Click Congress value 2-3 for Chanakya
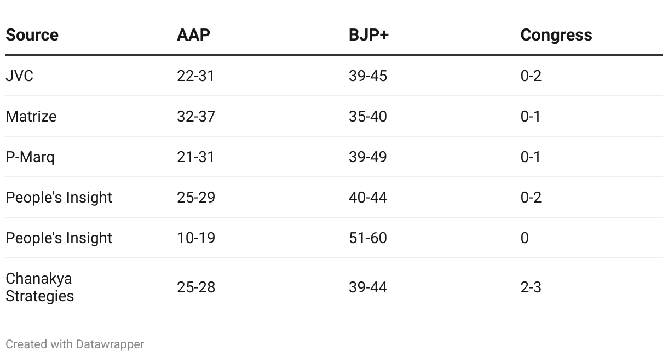The width and height of the screenshot is (668, 357). click(531, 287)
